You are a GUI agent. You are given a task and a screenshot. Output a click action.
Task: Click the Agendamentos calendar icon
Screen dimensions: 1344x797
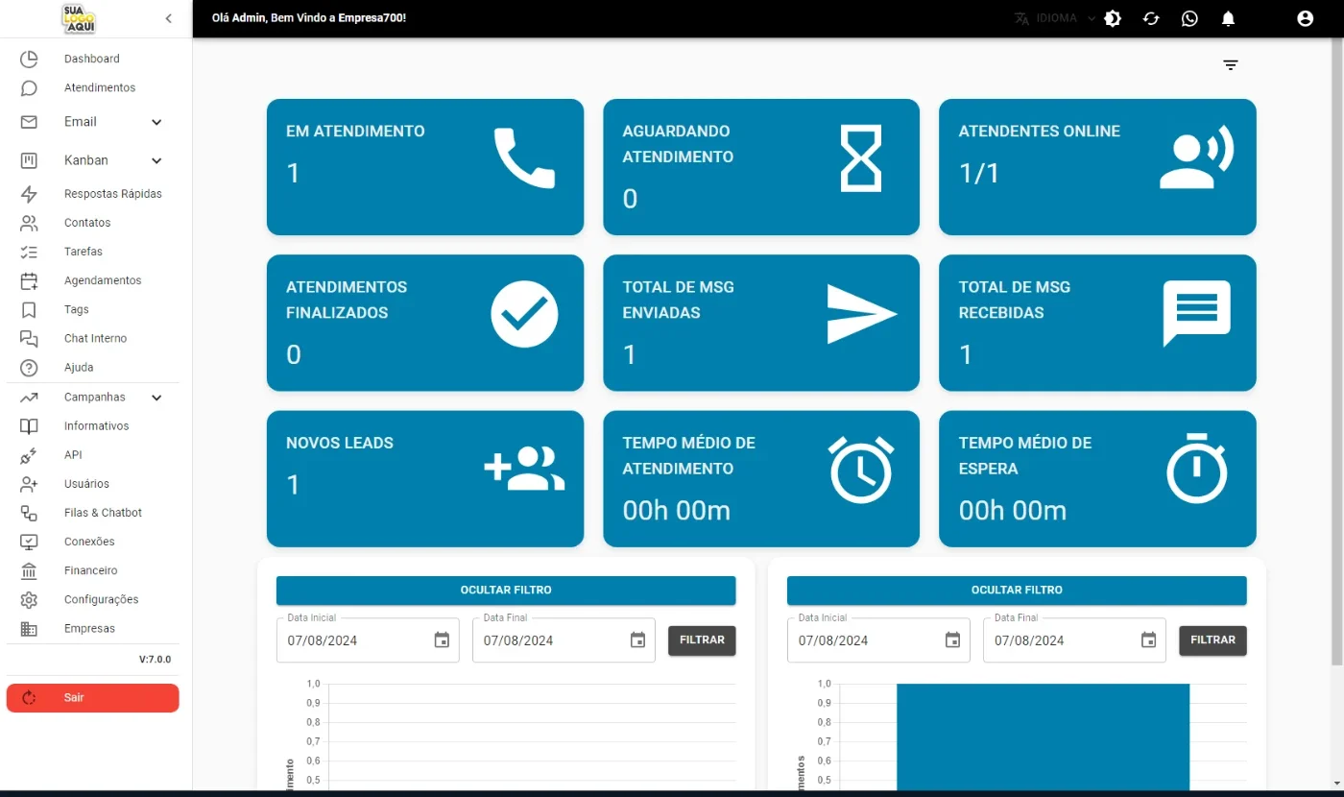pos(29,280)
